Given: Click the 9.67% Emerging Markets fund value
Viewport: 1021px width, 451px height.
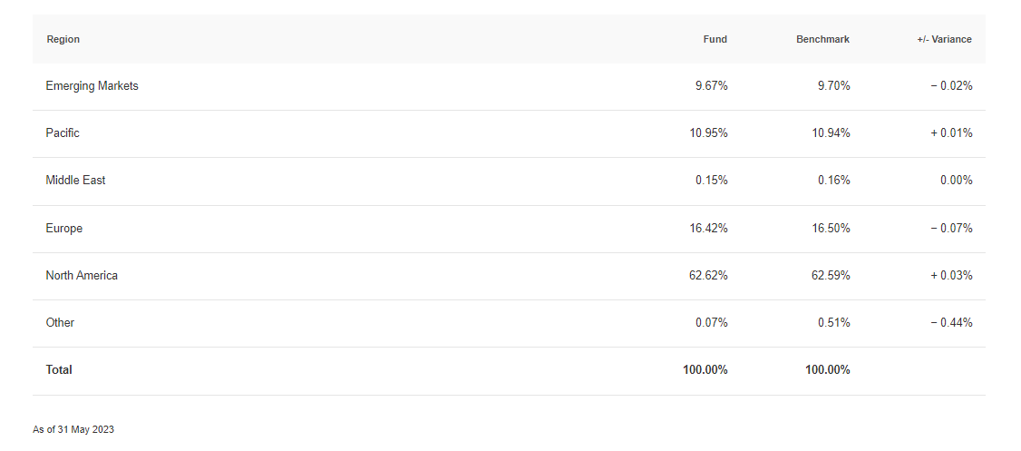Looking at the screenshot, I should [711, 86].
